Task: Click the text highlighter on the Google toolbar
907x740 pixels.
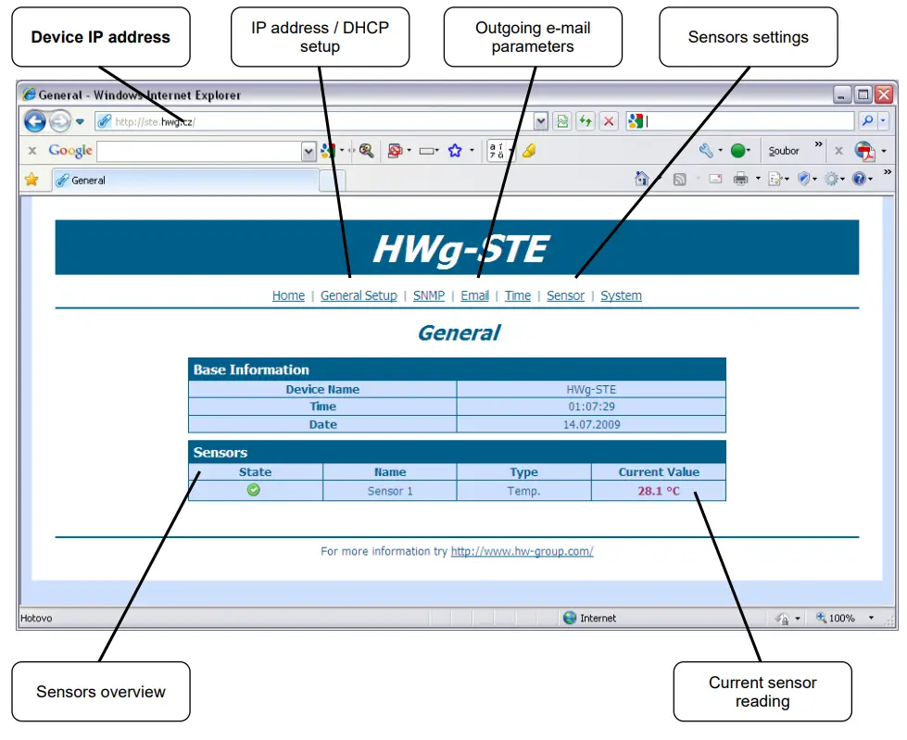Action: (528, 150)
